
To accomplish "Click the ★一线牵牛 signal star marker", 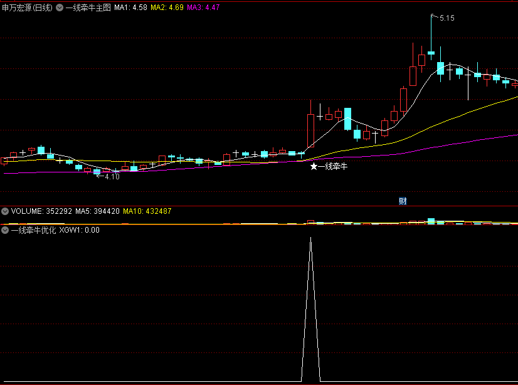I will point(314,166).
